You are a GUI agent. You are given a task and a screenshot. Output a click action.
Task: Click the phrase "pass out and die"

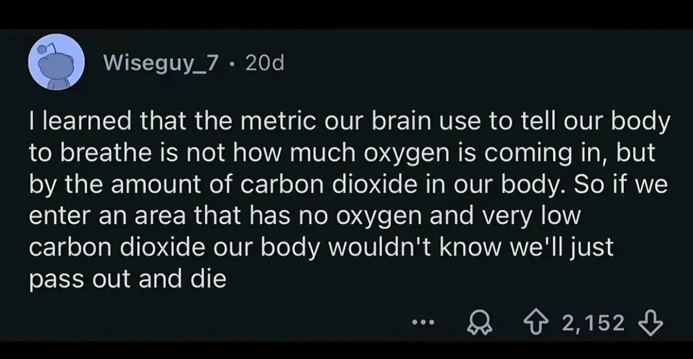point(127,280)
